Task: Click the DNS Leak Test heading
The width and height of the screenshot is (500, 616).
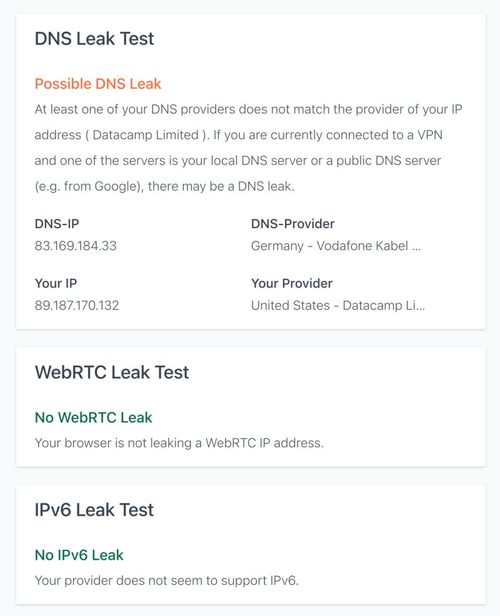Action: pyautogui.click(x=94, y=39)
